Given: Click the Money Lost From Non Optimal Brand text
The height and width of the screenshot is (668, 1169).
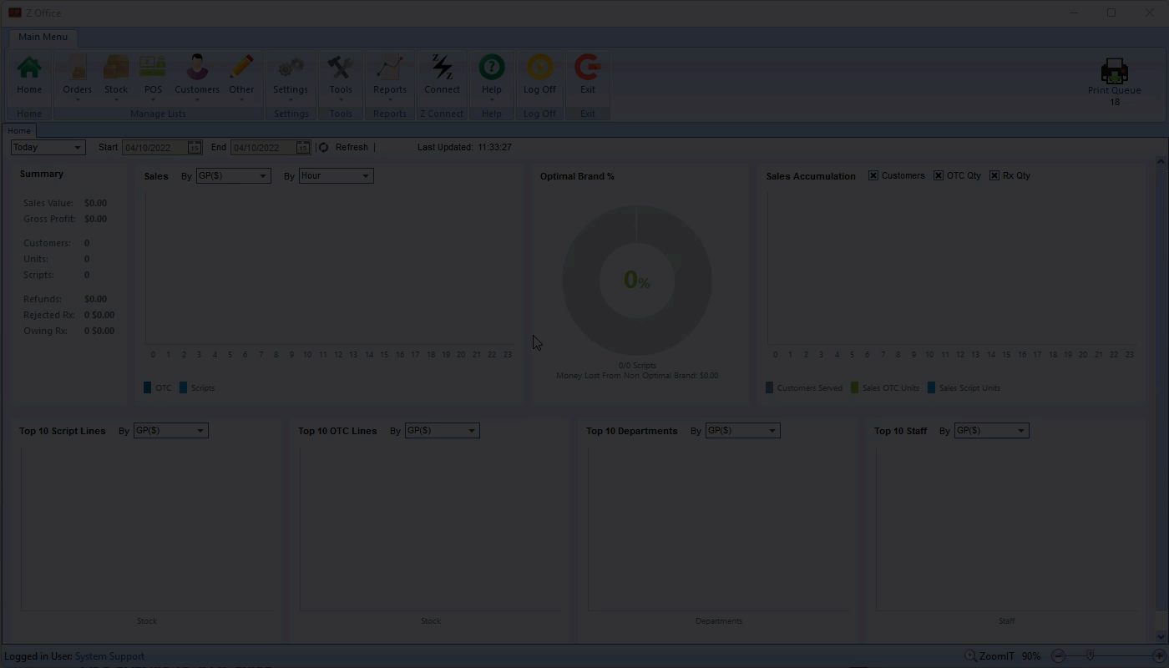Looking at the screenshot, I should tap(637, 376).
